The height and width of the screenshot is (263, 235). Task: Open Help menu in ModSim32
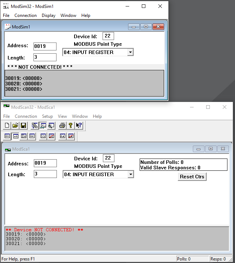86,15
